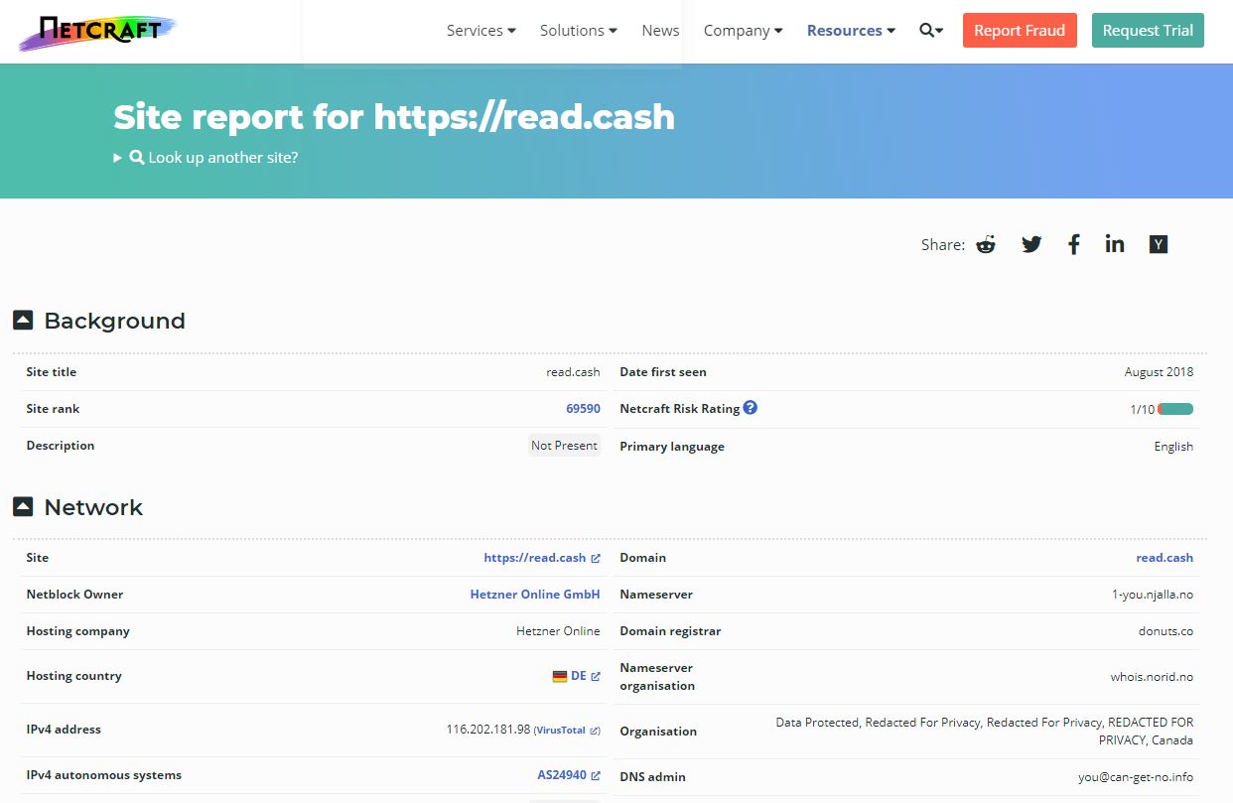Click the Report Fraud button
This screenshot has height=803, width=1233.
click(x=1020, y=31)
